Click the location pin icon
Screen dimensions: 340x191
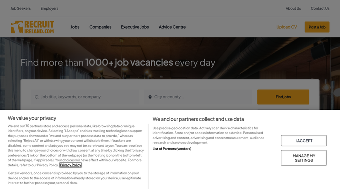point(150,97)
